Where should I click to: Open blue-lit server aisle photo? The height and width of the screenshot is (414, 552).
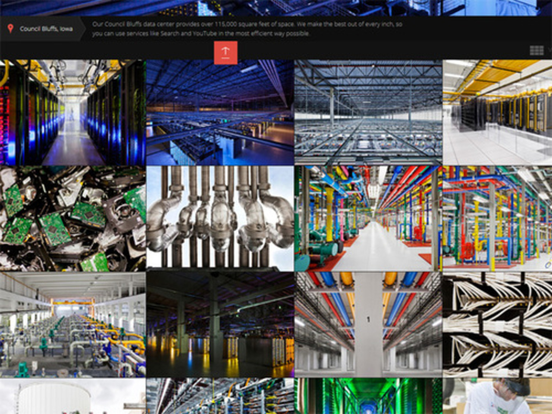pos(72,112)
